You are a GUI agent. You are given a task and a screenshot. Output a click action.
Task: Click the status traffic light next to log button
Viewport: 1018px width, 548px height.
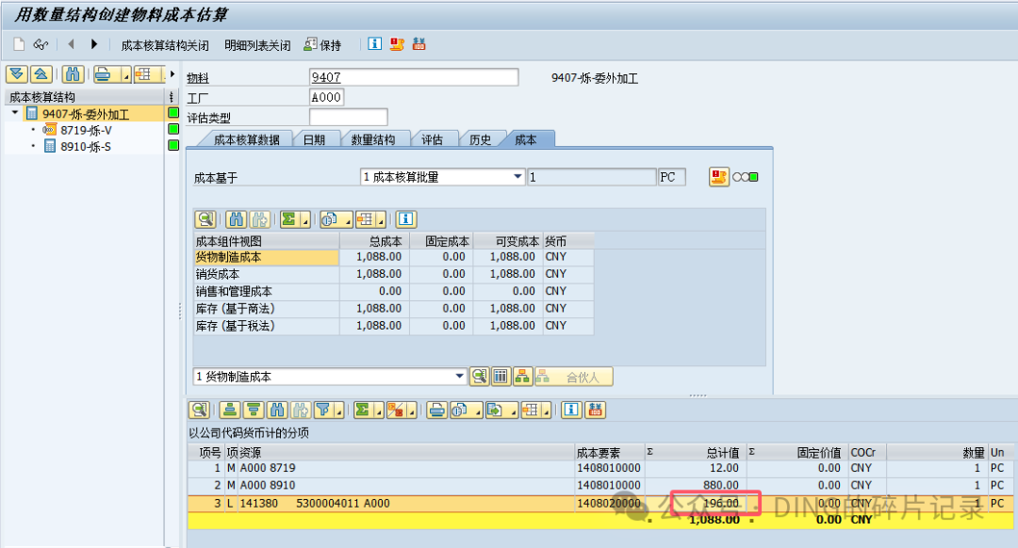[746, 177]
